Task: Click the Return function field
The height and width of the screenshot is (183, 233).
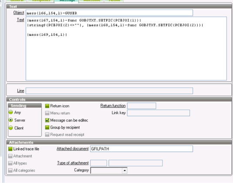Action: (142, 106)
